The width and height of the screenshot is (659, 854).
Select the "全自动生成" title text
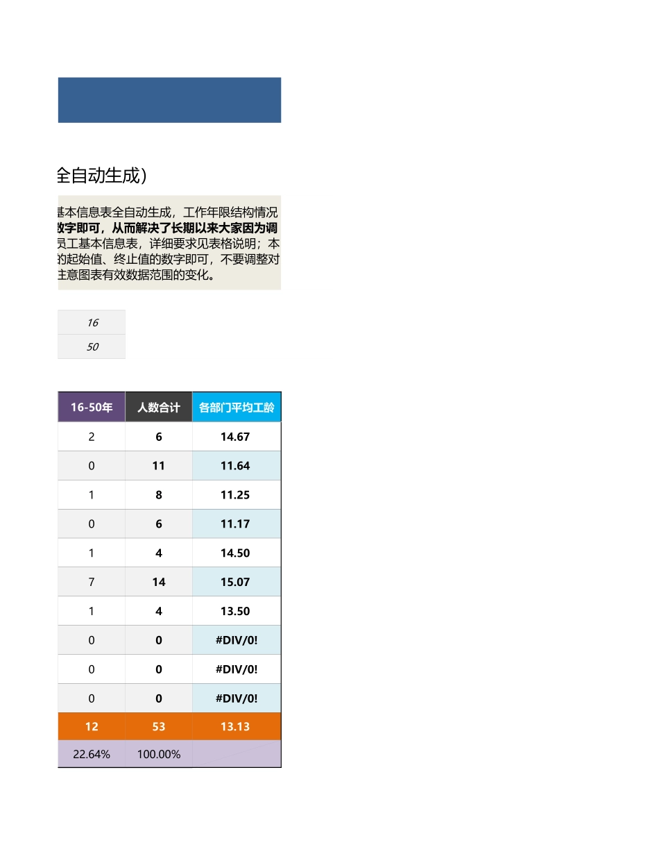pyautogui.click(x=97, y=176)
